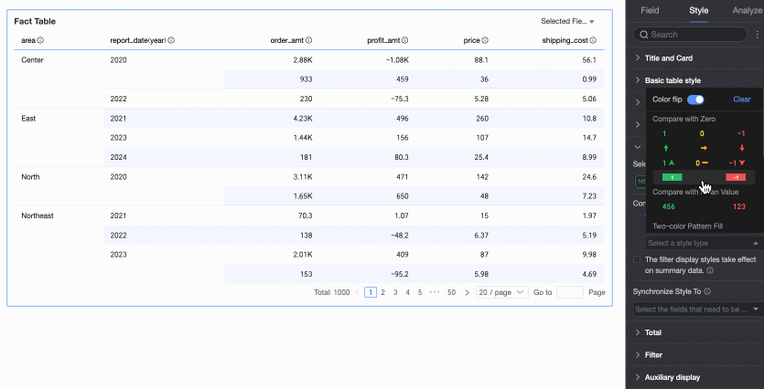Select the '-1' with red triangle style
This screenshot has width=764, height=389.
tap(737, 163)
